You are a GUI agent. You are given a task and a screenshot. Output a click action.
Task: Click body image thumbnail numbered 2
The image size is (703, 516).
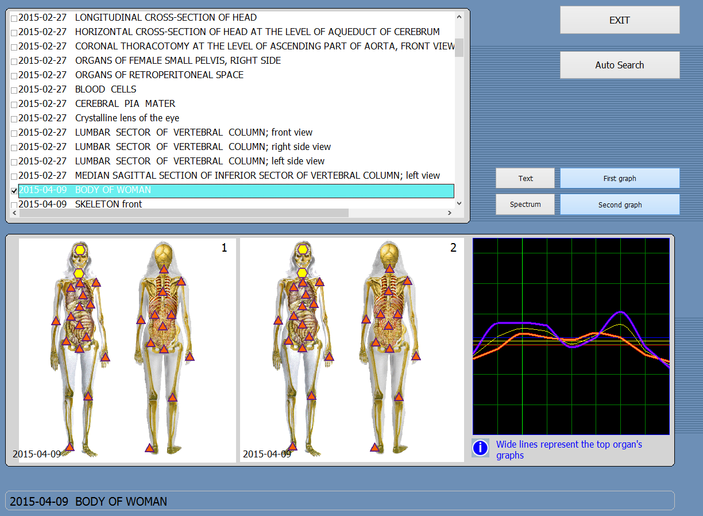pyautogui.click(x=352, y=350)
